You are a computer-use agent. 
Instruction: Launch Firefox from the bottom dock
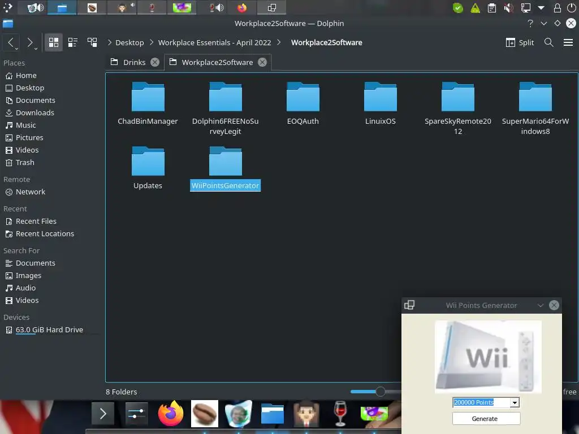pos(171,414)
